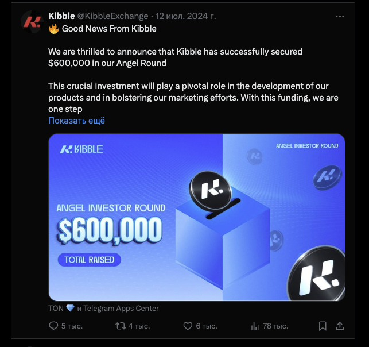View post analytics bar chart icon
Screen dimensions: 369x347
coord(255,326)
